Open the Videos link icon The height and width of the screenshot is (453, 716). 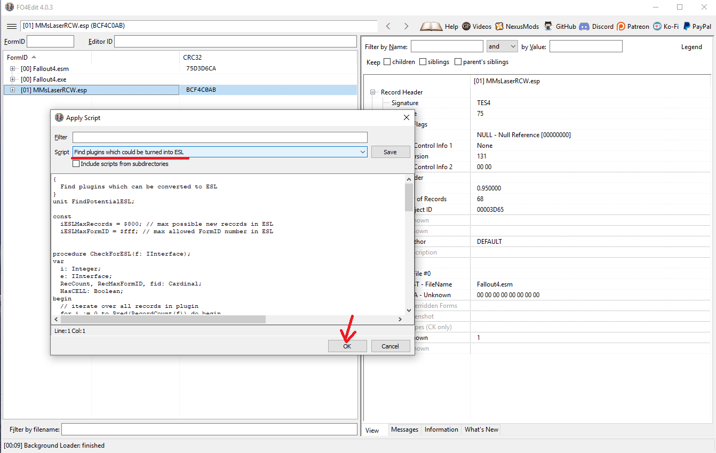[467, 26]
